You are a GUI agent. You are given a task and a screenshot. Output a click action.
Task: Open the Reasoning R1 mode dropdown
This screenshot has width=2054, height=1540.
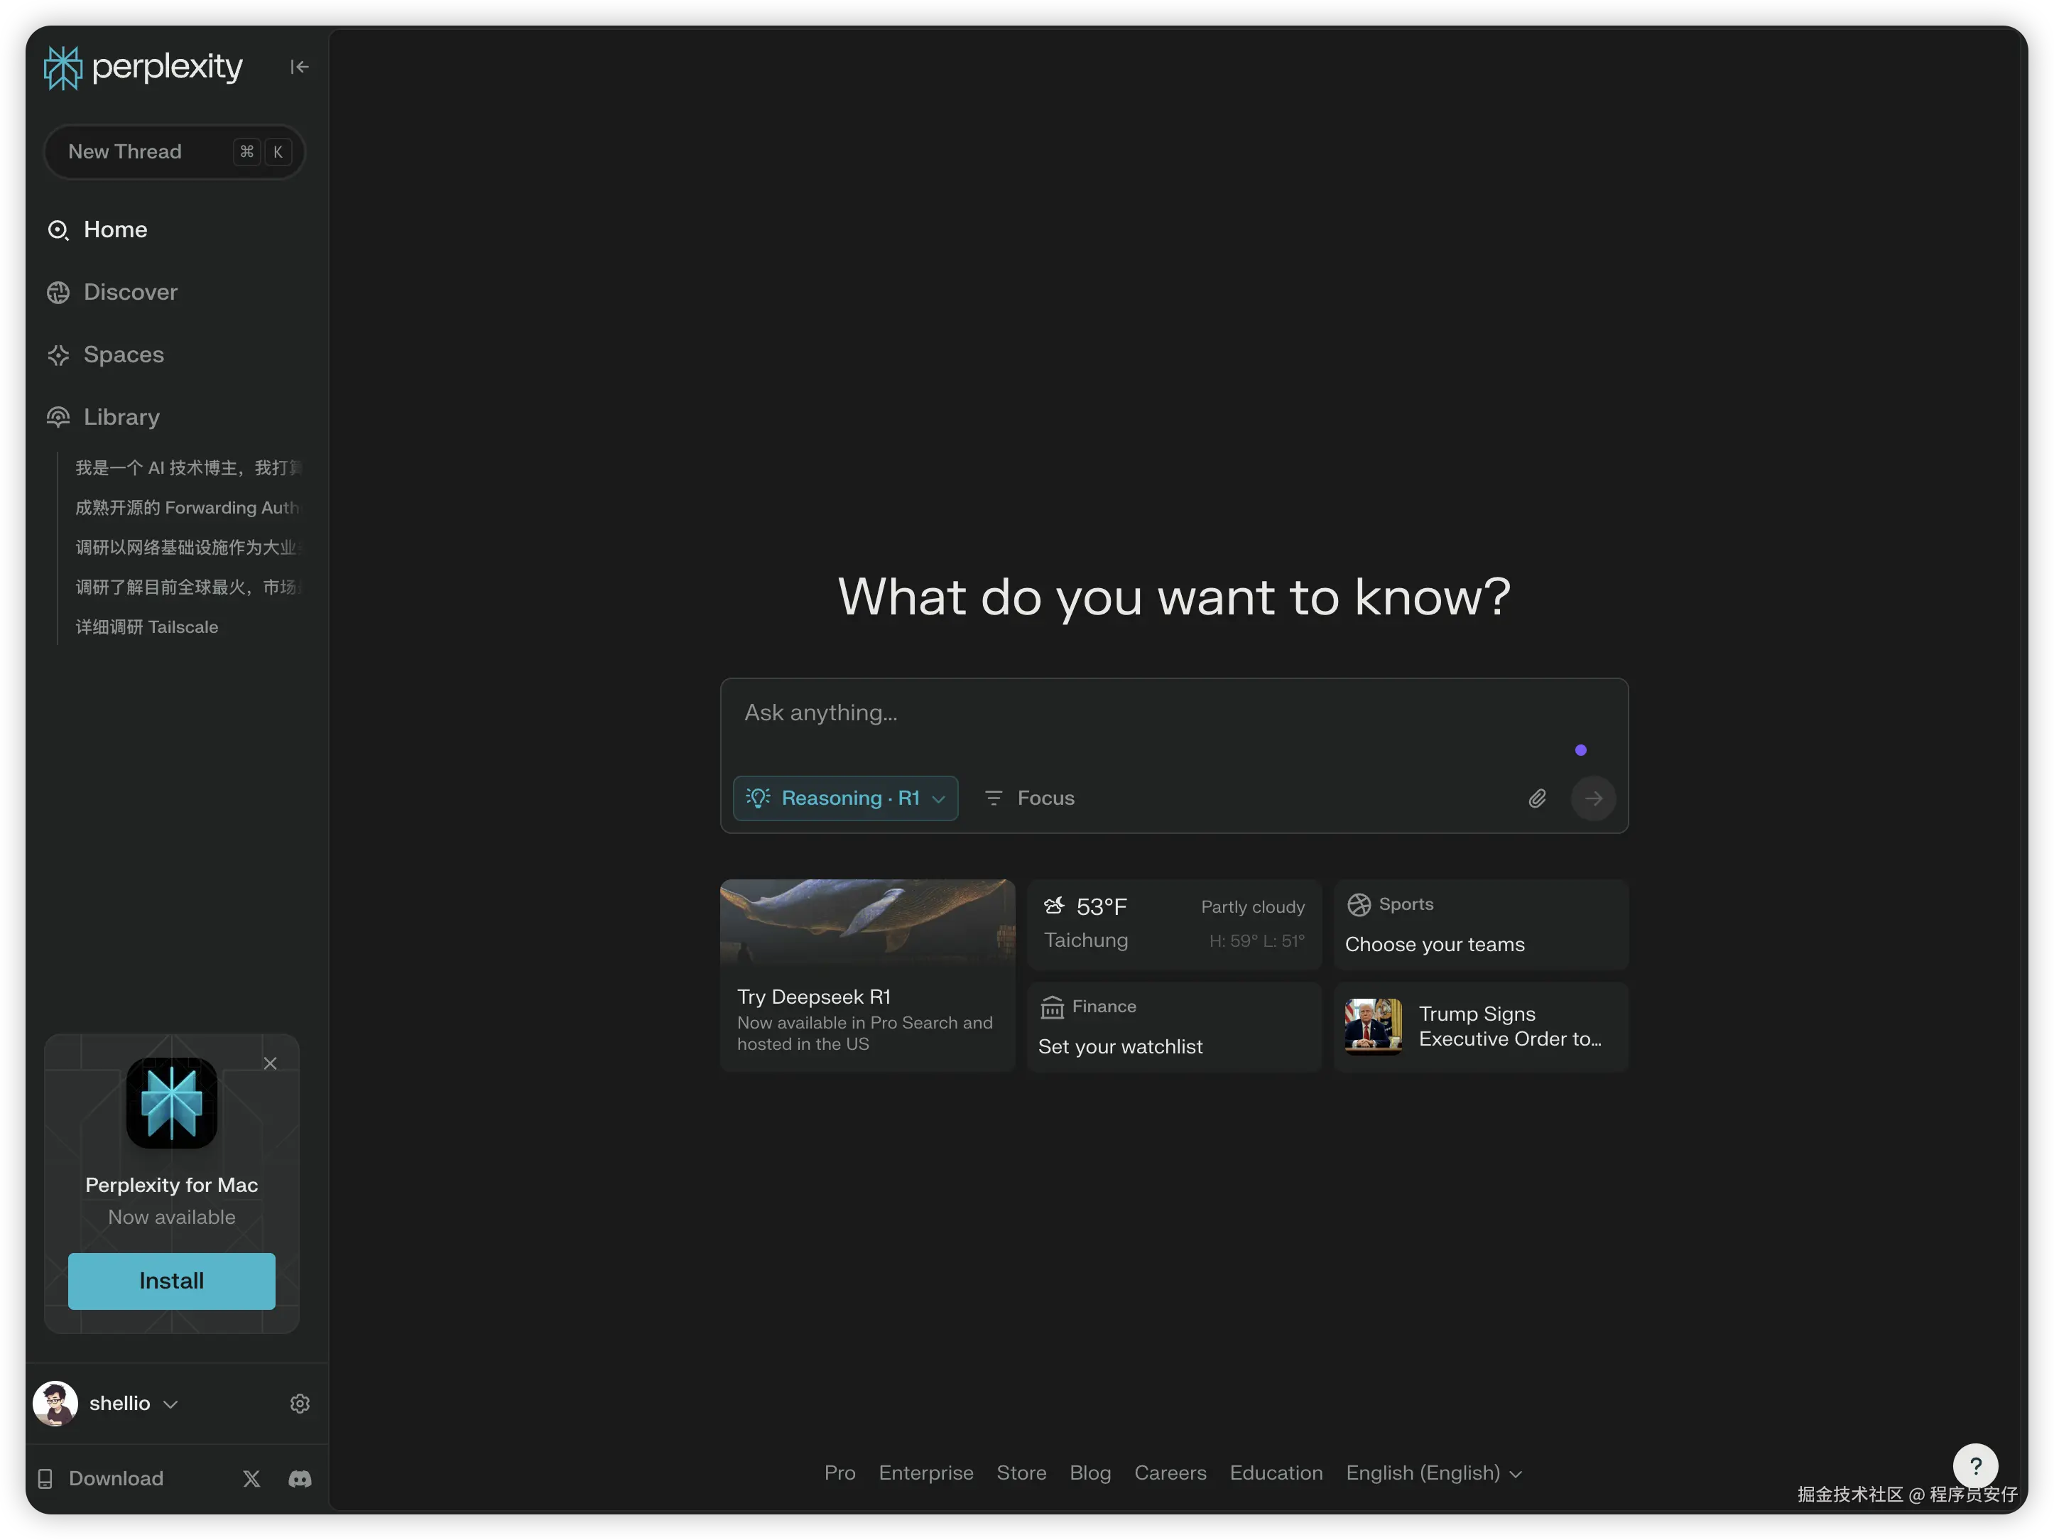coord(845,798)
